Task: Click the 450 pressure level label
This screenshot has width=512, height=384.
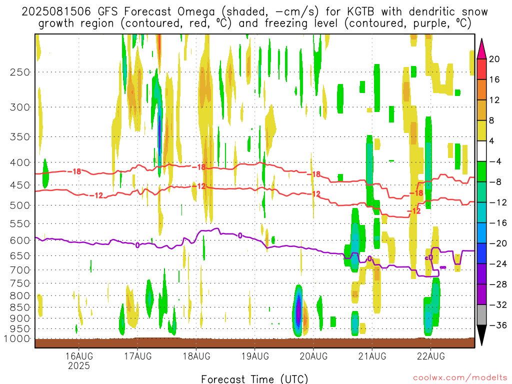Action: 20,185
